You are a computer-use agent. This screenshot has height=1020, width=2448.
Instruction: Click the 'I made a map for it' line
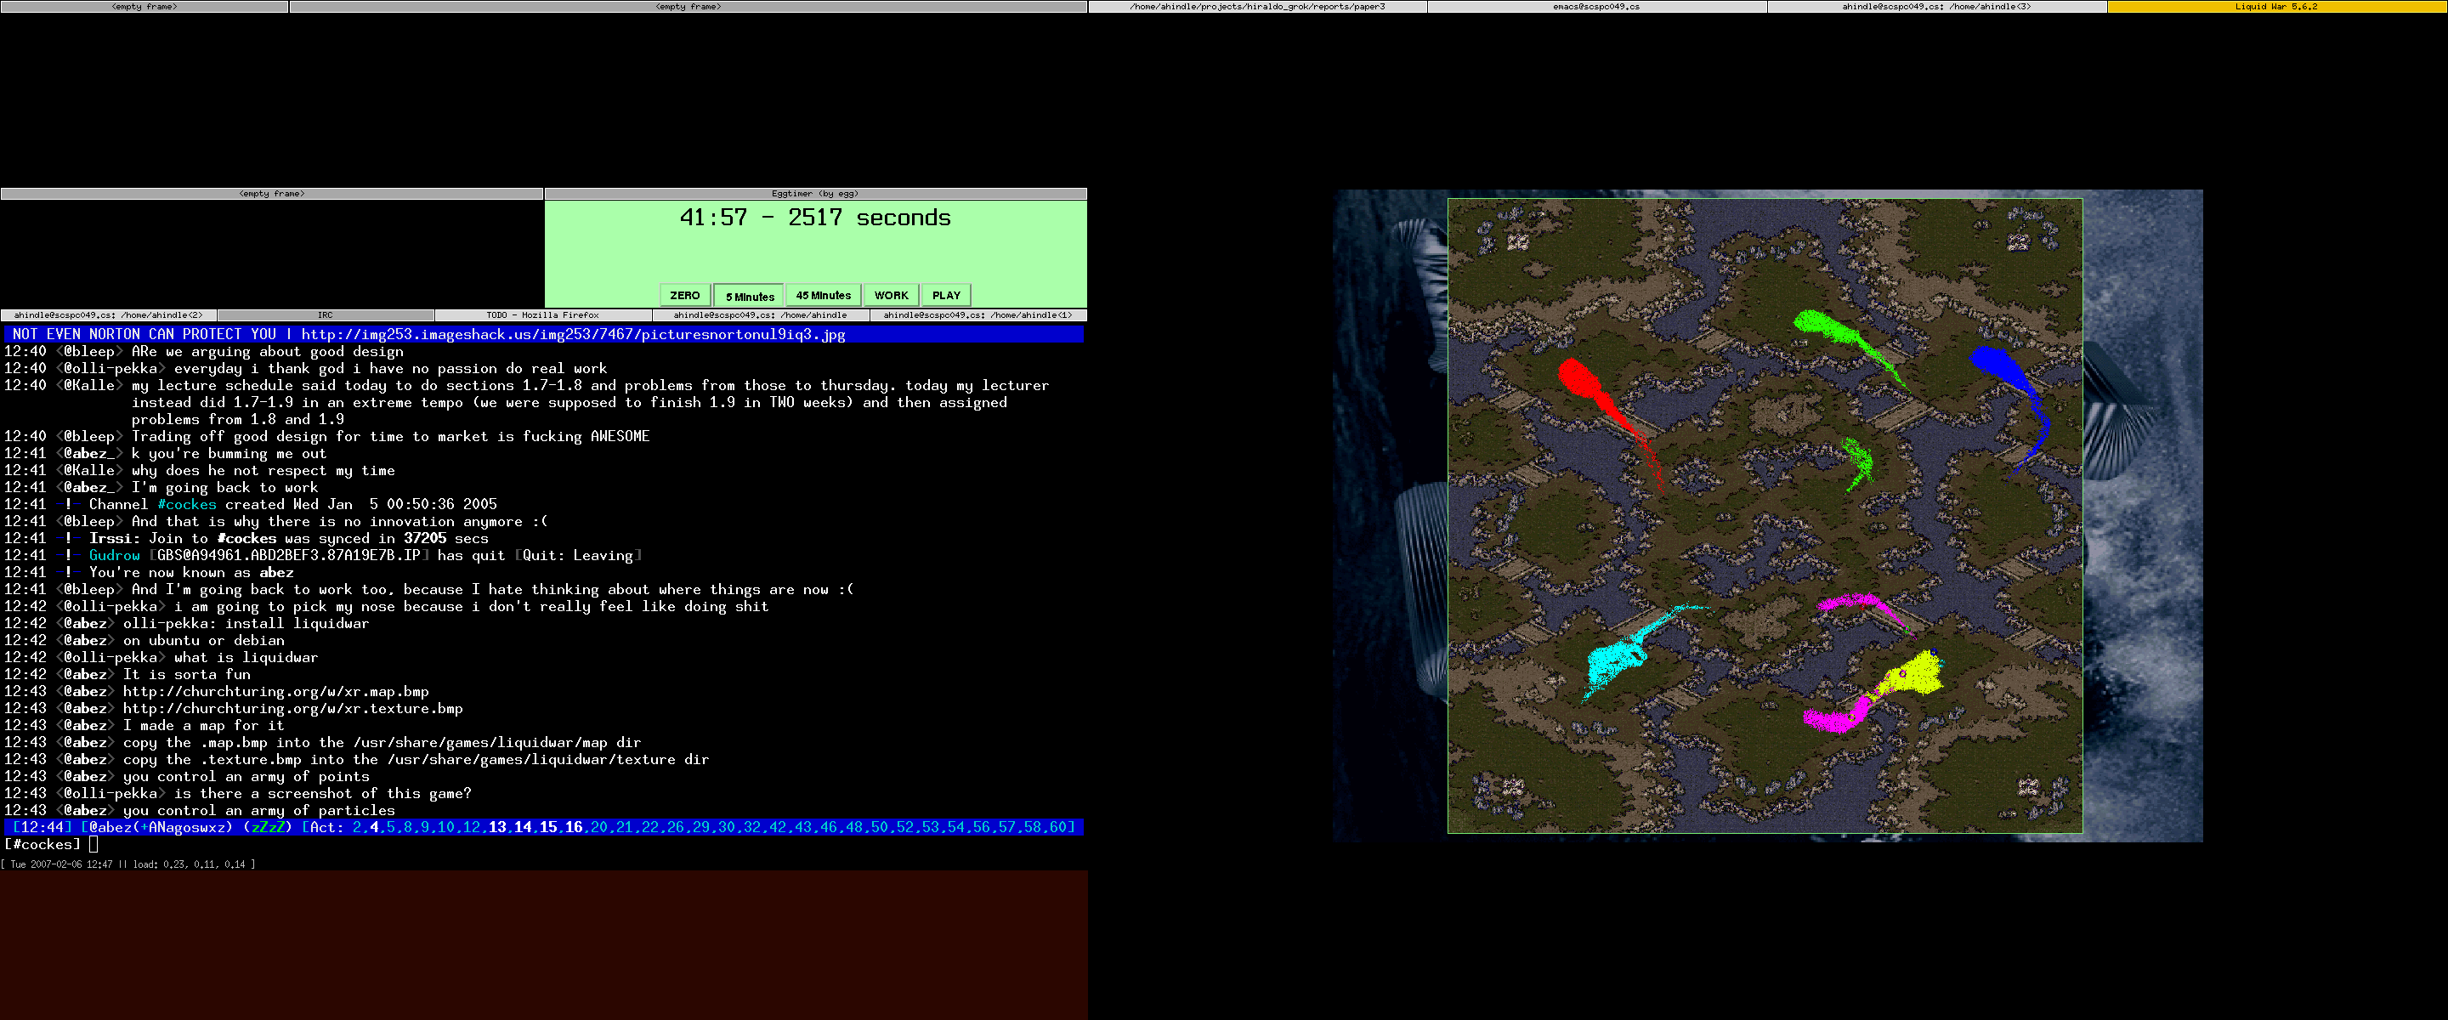[203, 726]
